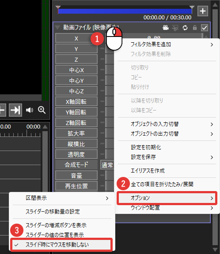Screen dimensions: 220x254
Task: Click the magnifier zoom icon
Action: [x=42, y=110]
